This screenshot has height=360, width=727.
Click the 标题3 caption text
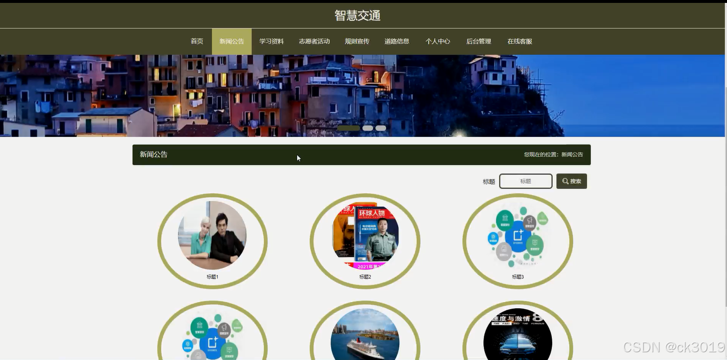(x=518, y=277)
